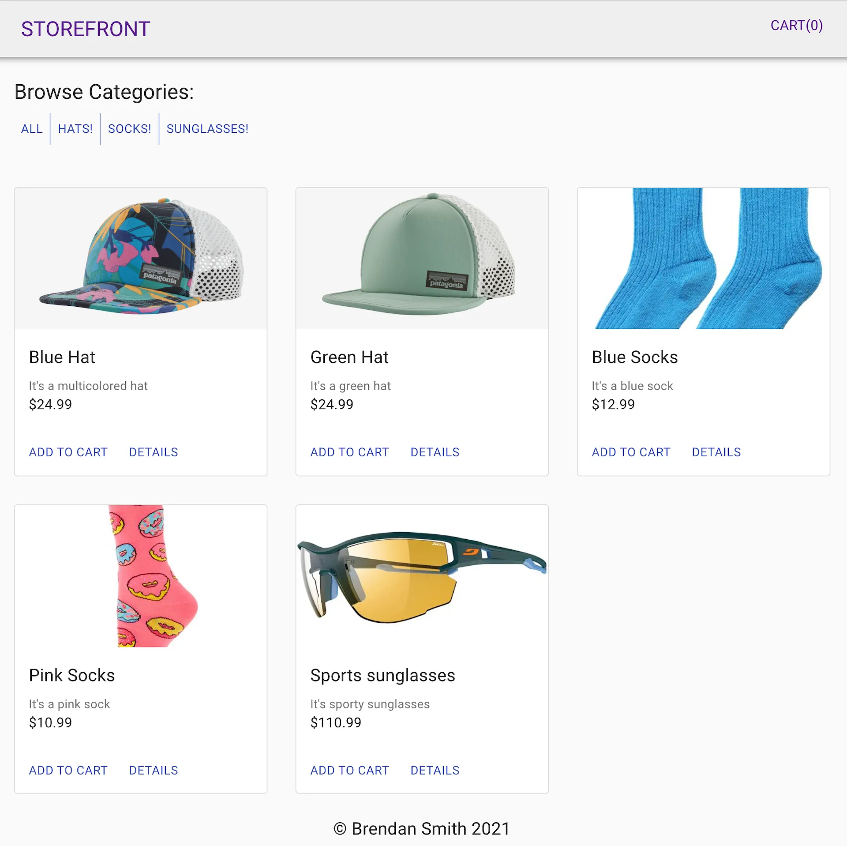Click the STOREFRONT logo text
847x846 pixels.
[x=86, y=29]
